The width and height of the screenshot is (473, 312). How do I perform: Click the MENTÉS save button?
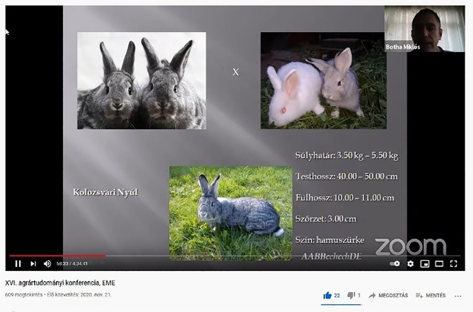coord(431,295)
